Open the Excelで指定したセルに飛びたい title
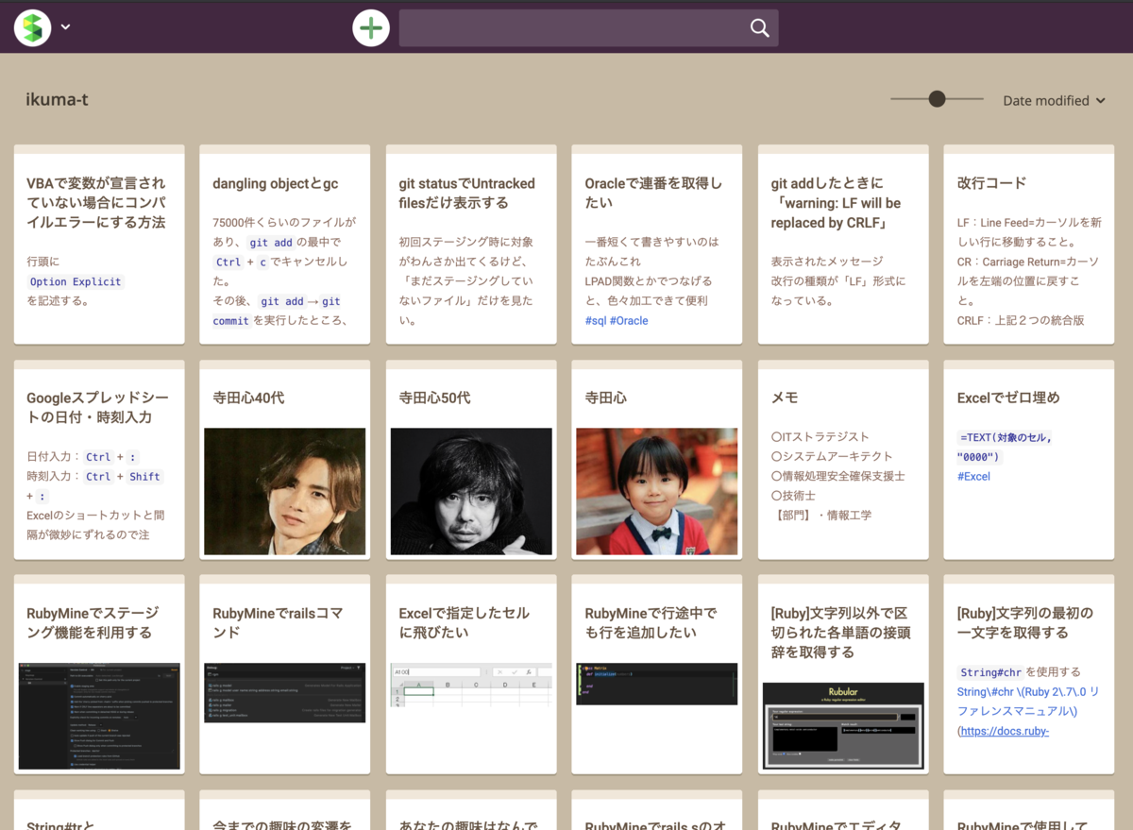 pos(465,623)
